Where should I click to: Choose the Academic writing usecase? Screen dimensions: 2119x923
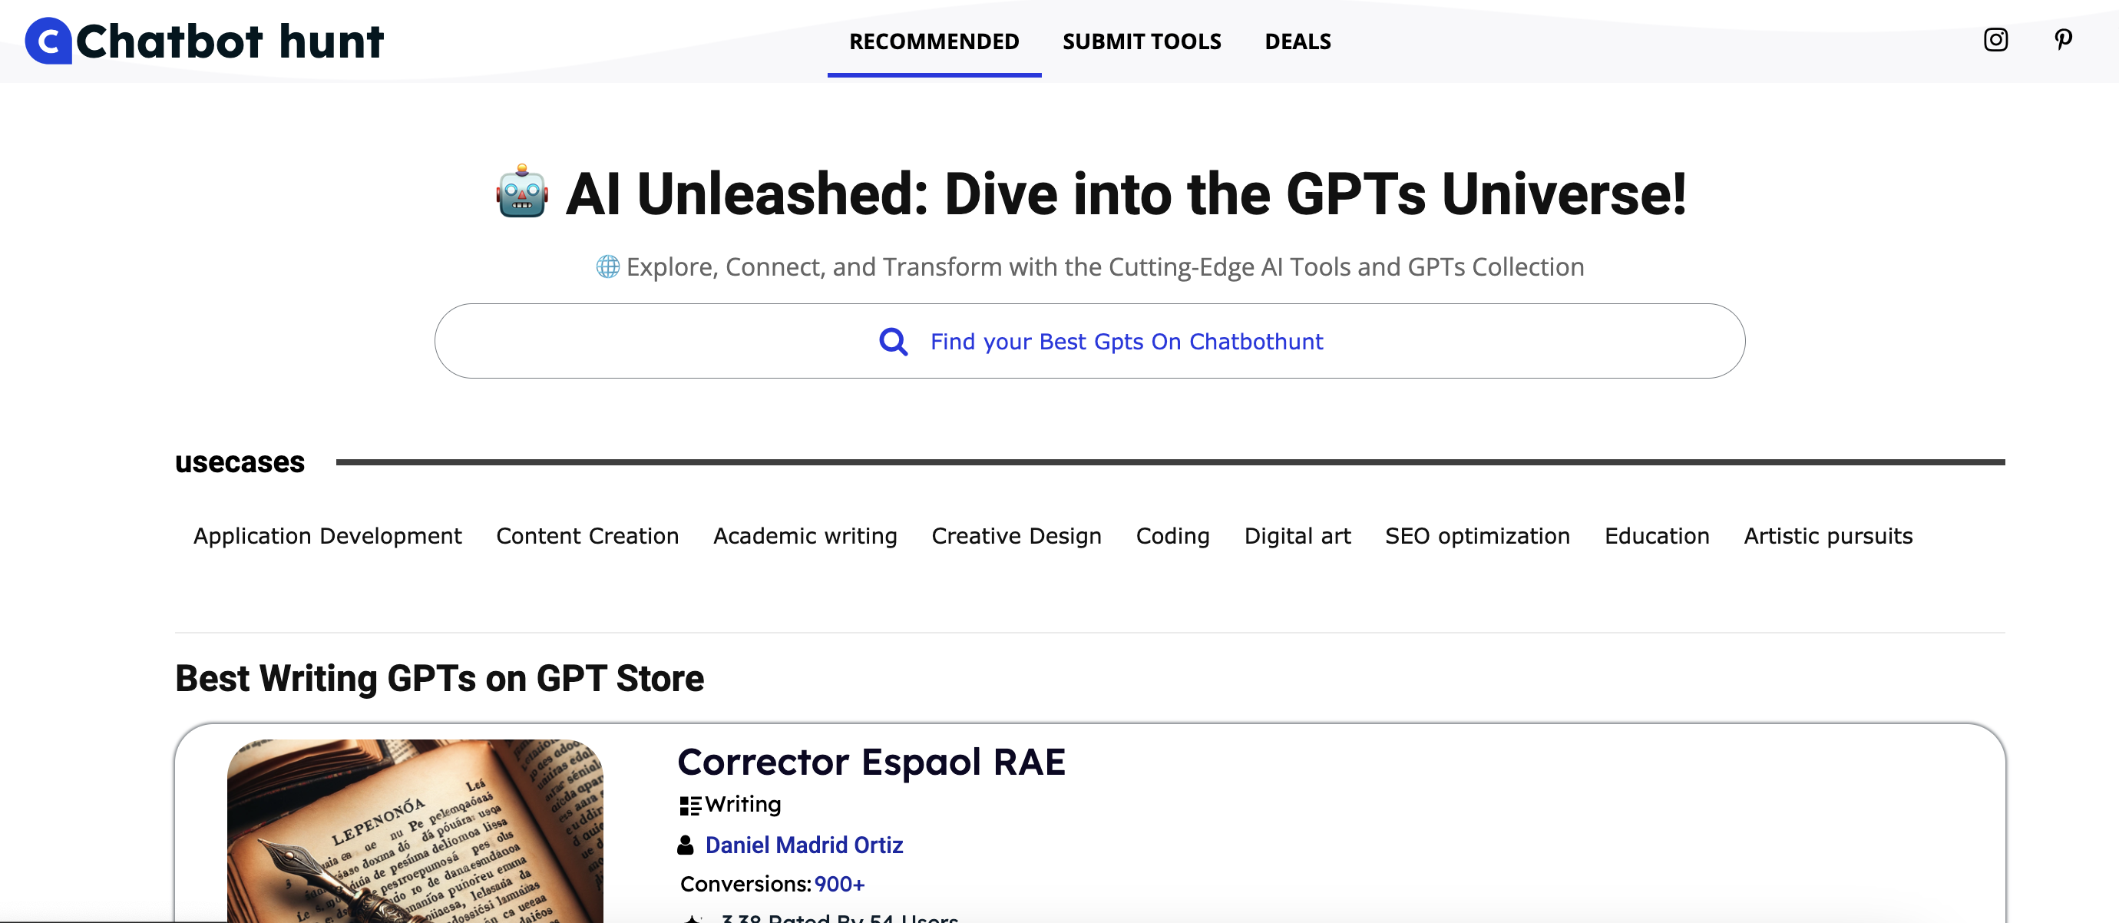click(x=805, y=535)
